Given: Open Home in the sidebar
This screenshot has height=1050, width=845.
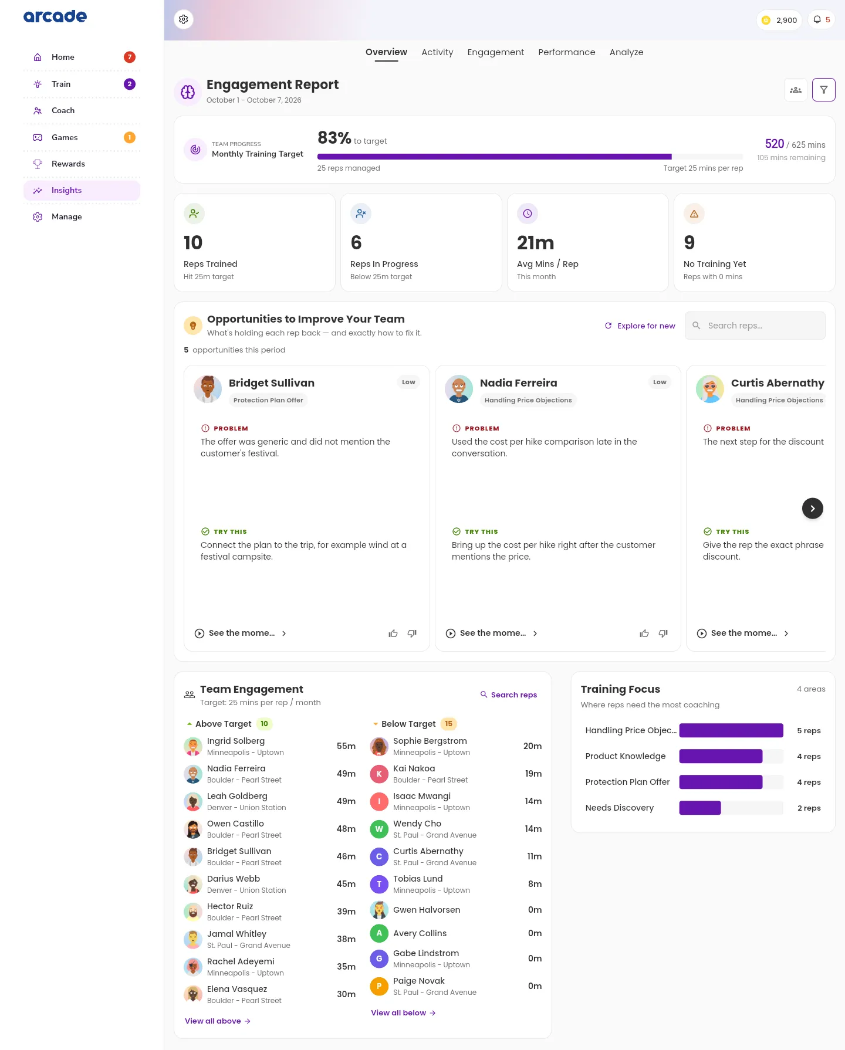Looking at the screenshot, I should click(x=82, y=57).
